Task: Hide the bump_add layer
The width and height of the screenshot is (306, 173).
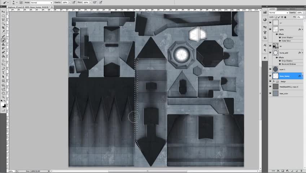Action: (x=270, y=53)
